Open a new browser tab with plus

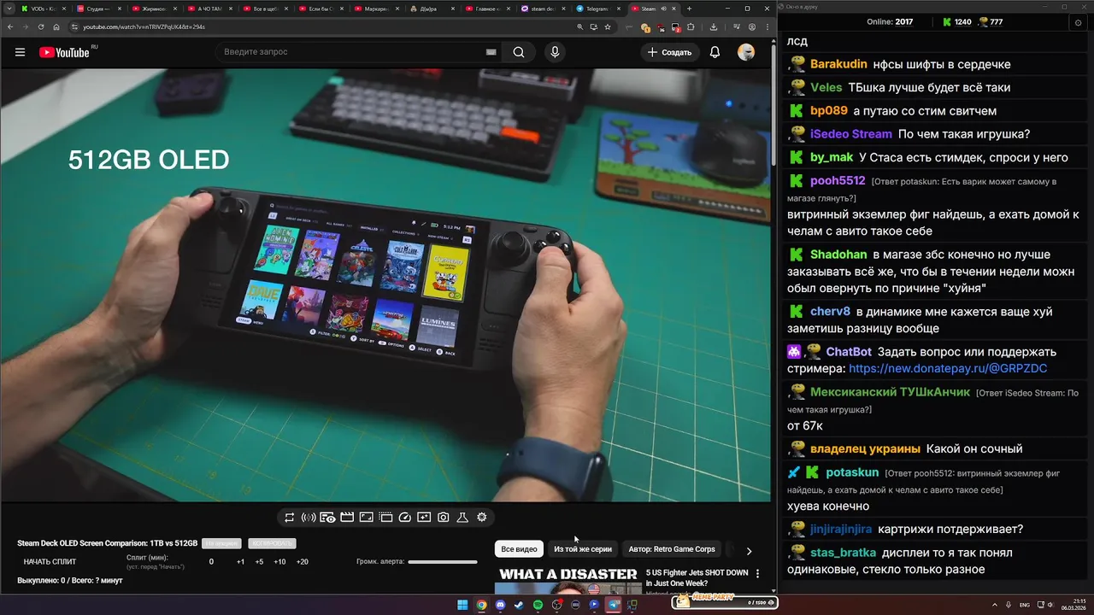coord(690,9)
